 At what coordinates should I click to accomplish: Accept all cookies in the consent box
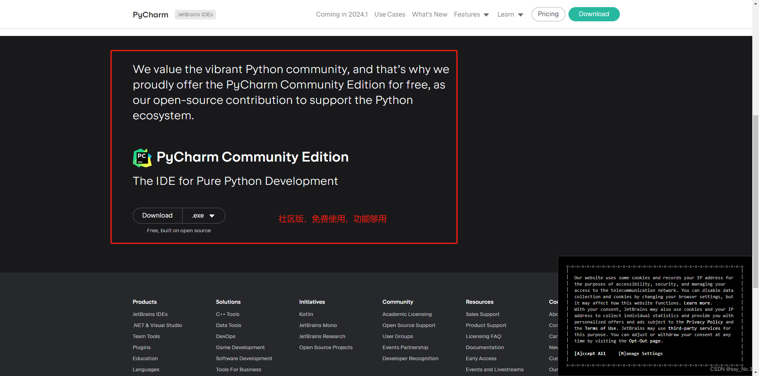click(x=590, y=353)
